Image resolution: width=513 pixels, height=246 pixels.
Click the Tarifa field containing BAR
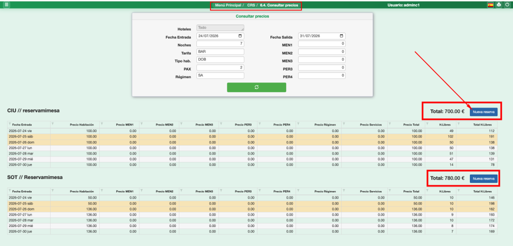[220, 51]
